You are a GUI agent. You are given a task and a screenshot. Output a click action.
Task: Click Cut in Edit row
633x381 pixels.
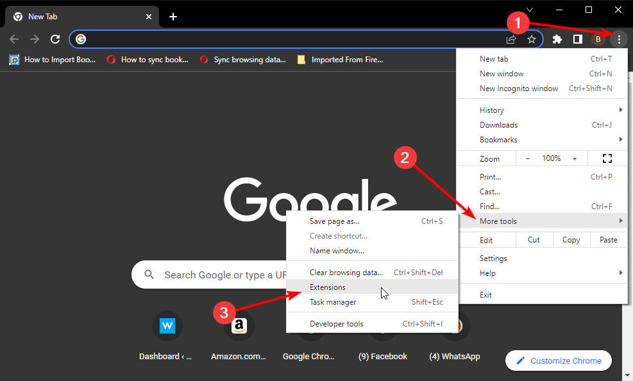tap(534, 240)
